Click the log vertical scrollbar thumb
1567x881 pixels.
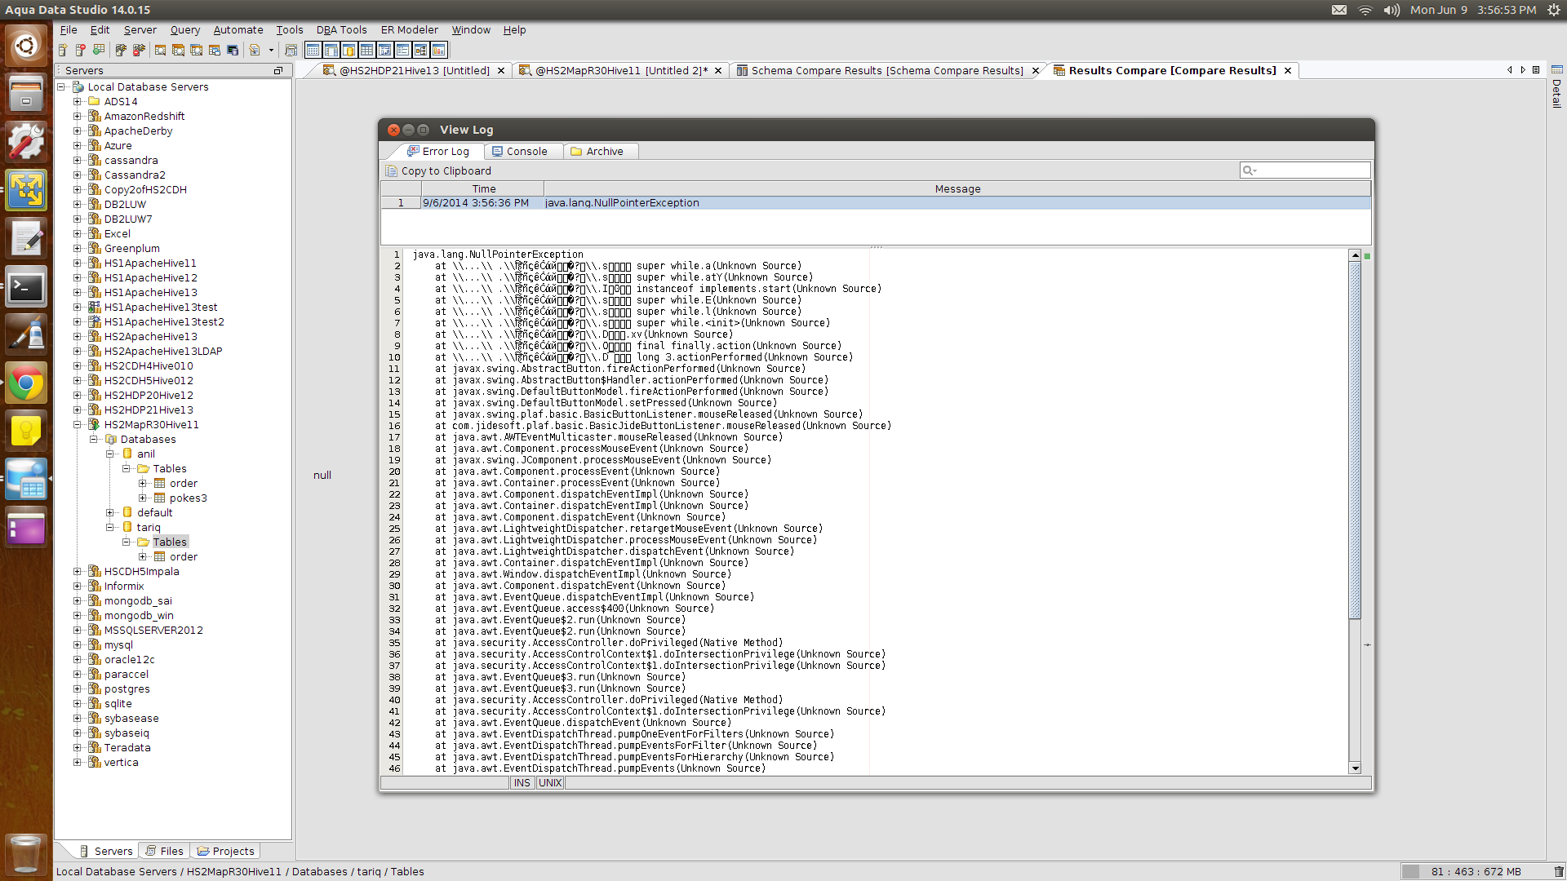[1355, 440]
